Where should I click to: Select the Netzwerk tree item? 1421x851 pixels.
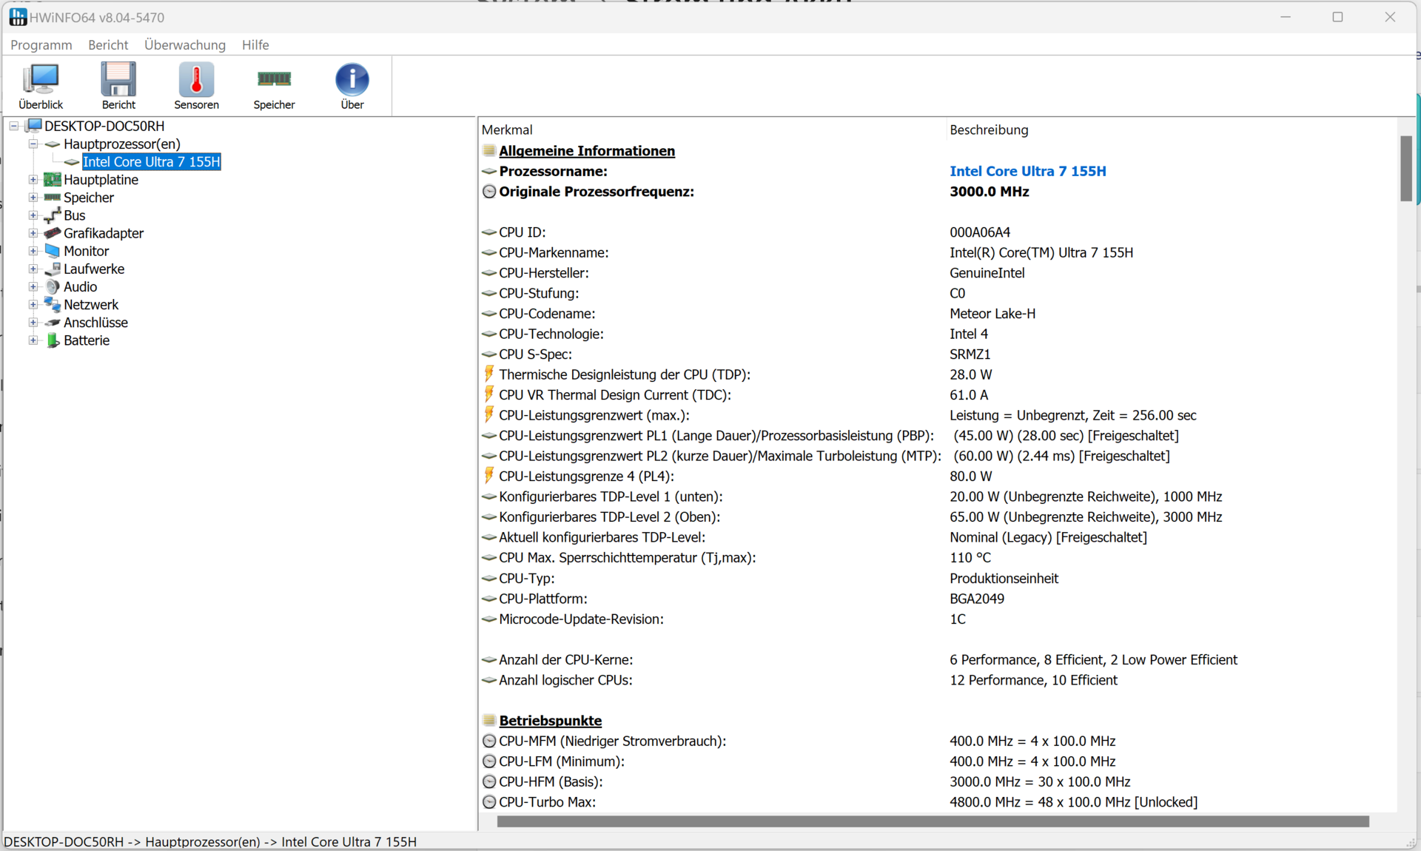coord(90,305)
